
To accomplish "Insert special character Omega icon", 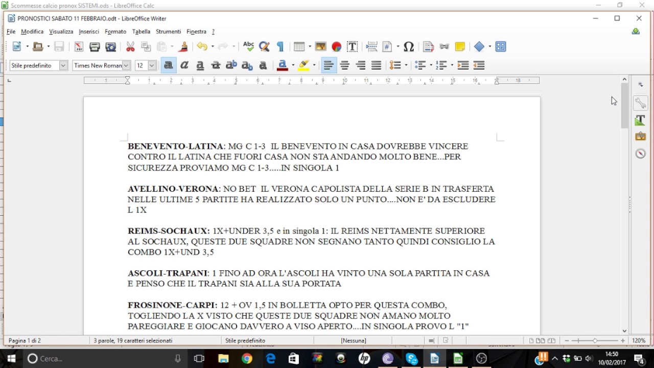I will tap(409, 47).
